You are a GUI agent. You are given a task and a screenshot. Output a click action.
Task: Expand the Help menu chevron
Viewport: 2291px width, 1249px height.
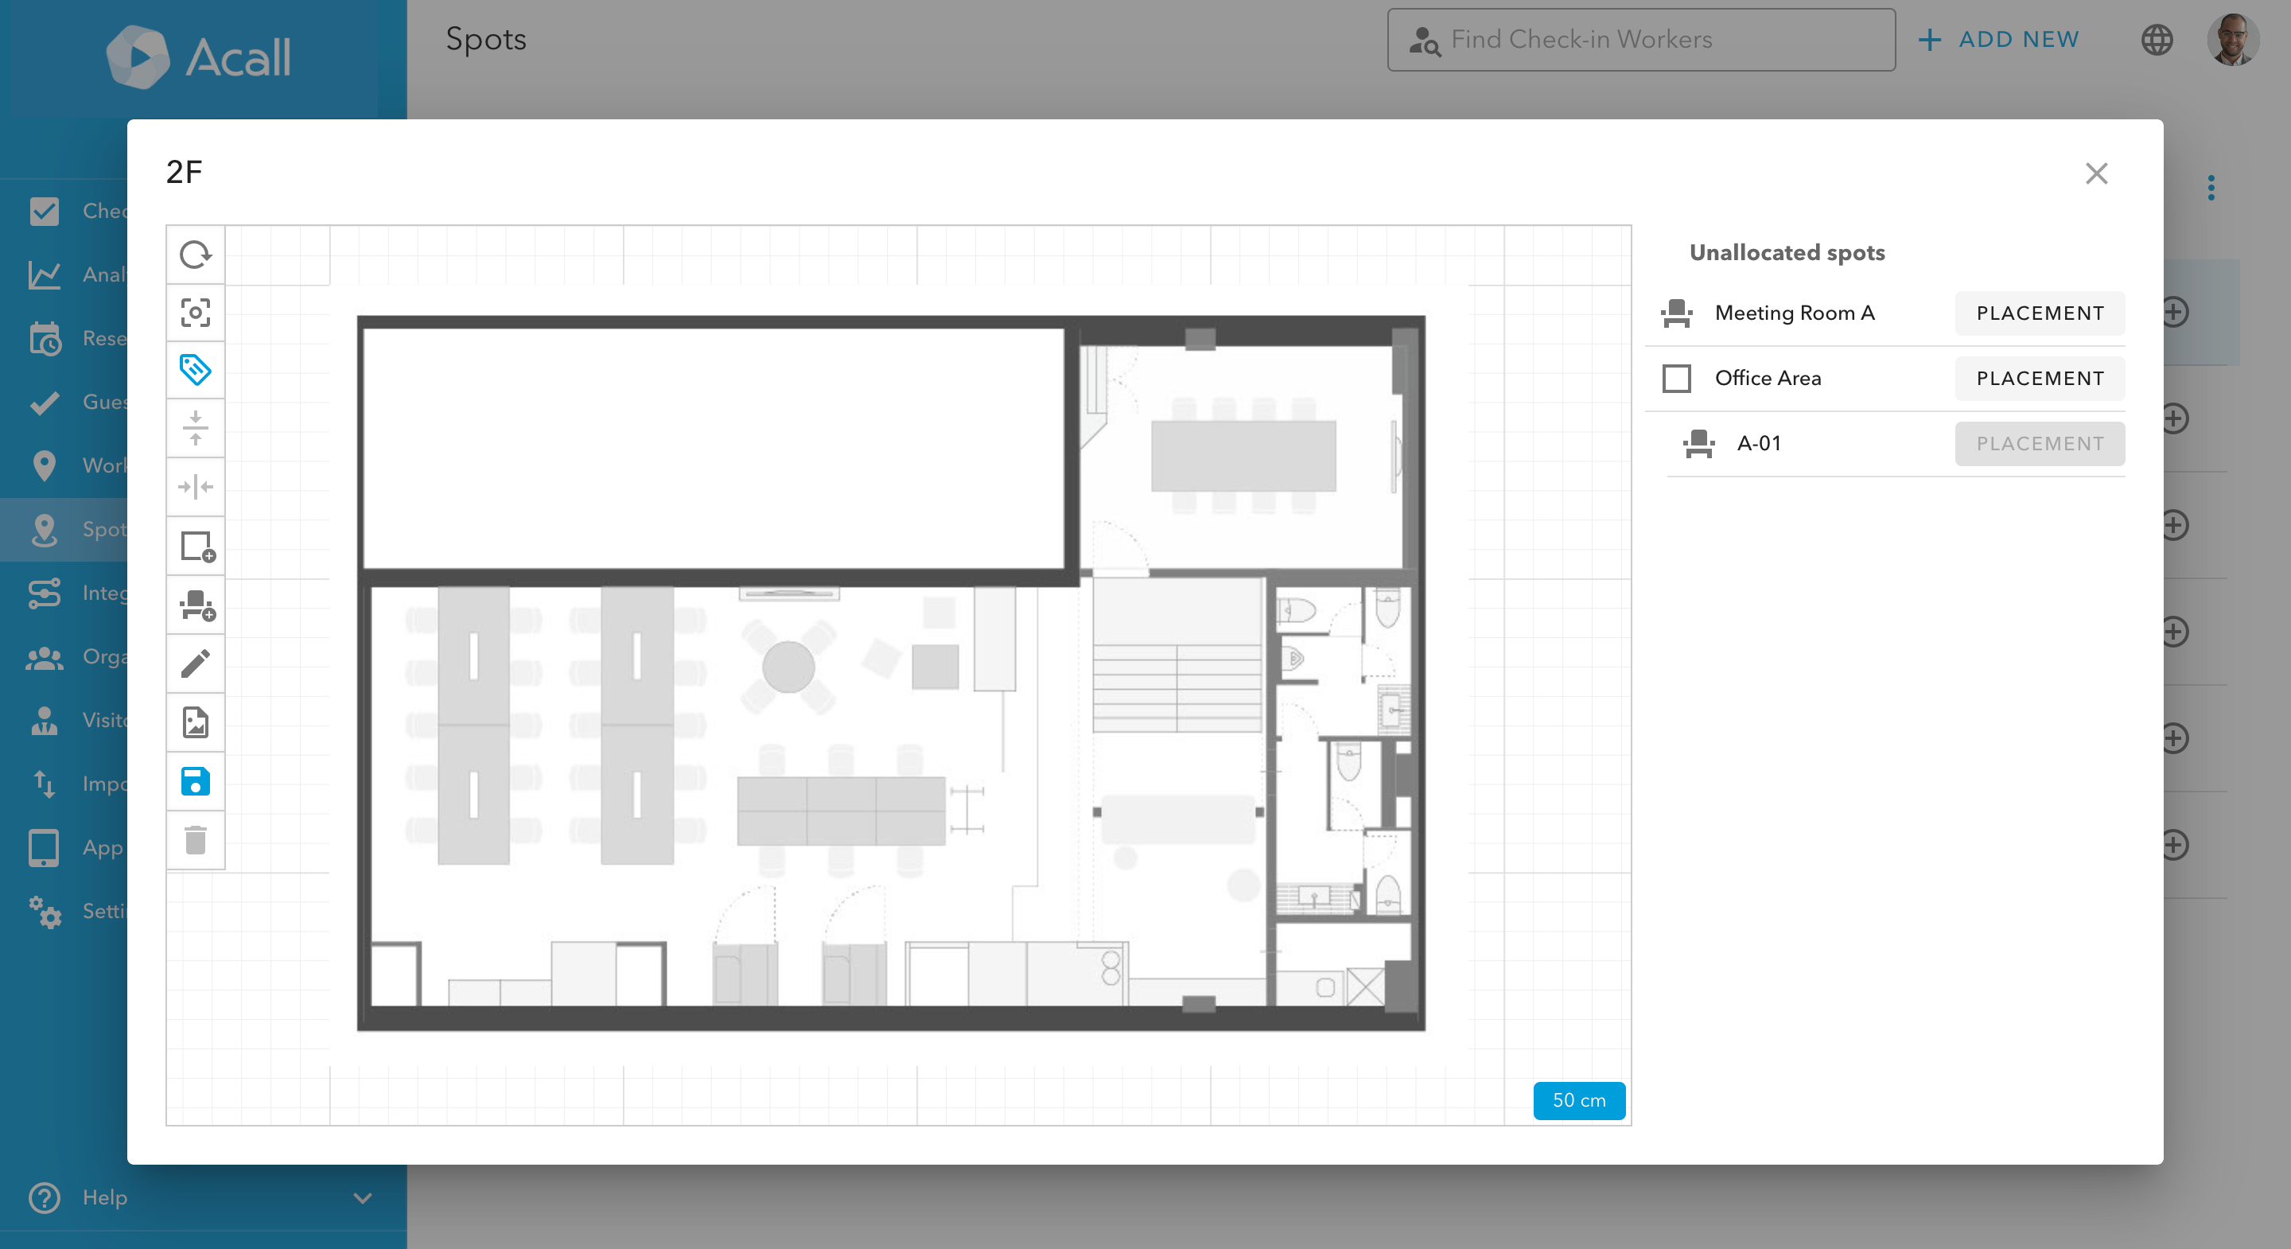(362, 1197)
